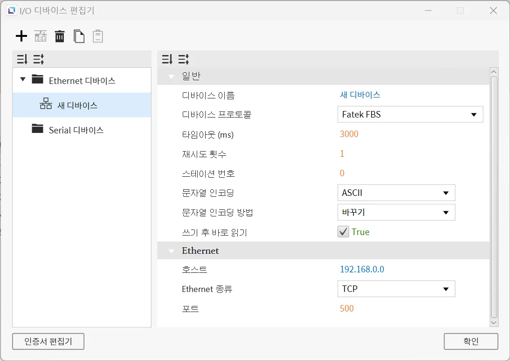This screenshot has height=361, width=510.
Task: Select the Serial 디바이스 folder
Action: [x=76, y=130]
